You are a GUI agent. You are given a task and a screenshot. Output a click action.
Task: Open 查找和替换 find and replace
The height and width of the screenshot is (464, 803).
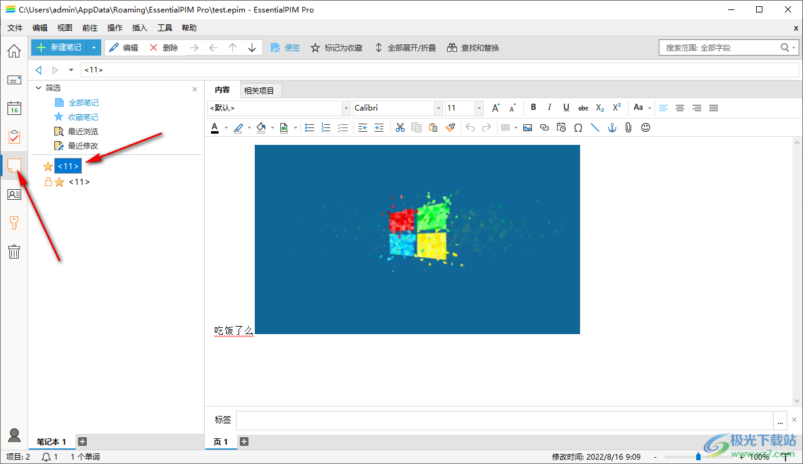473,47
